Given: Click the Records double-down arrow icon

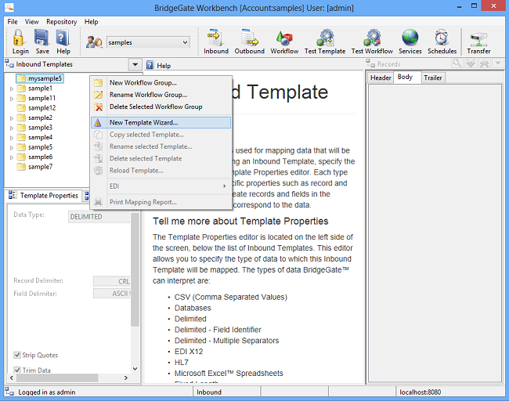Looking at the screenshot, I should [471, 63].
